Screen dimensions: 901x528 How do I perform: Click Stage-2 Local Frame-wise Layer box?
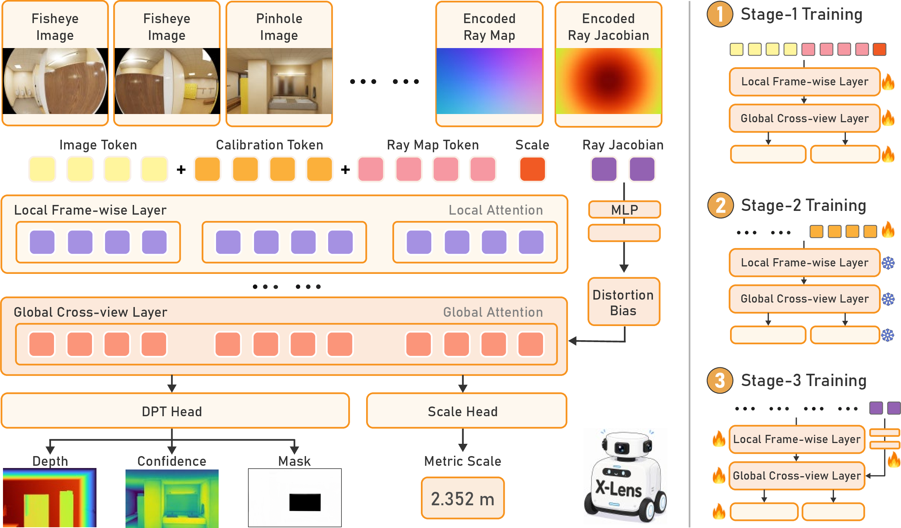(805, 263)
